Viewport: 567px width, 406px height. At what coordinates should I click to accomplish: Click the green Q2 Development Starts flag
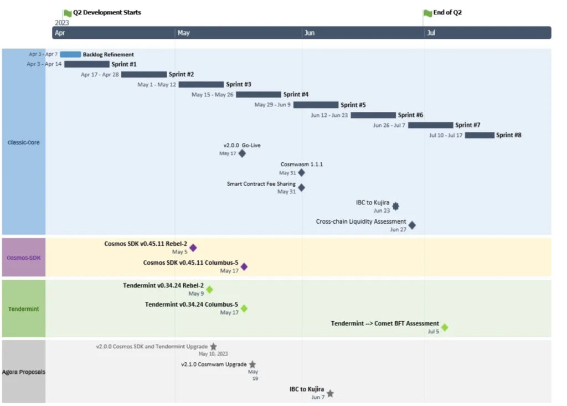click(x=68, y=13)
